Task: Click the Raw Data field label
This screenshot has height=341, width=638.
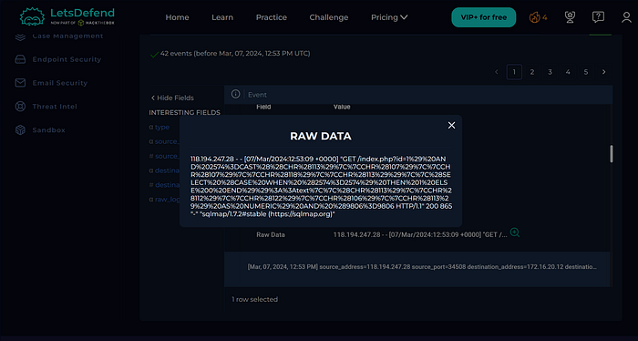Action: coord(271,235)
